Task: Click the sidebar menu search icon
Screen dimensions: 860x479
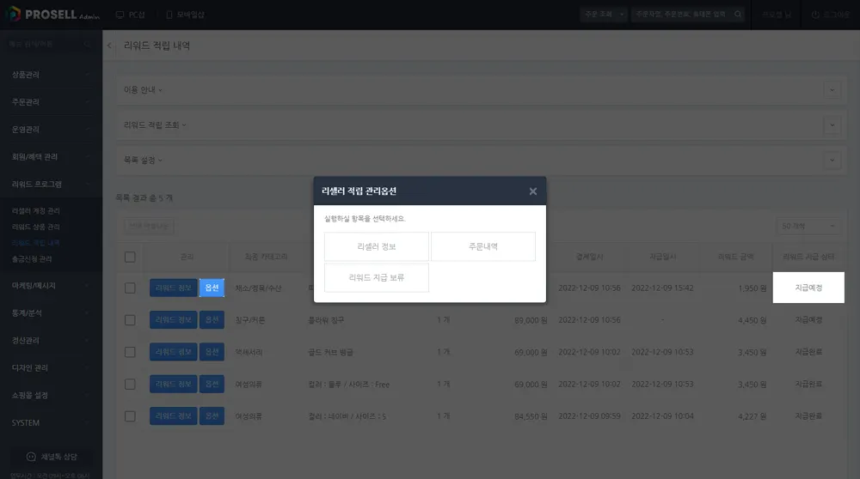Action: point(87,44)
